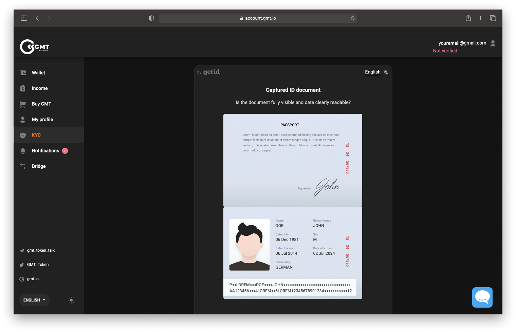Viewport: 516px width, 332px height.
Task: Reload the page with the refresh icon
Action: 353,18
